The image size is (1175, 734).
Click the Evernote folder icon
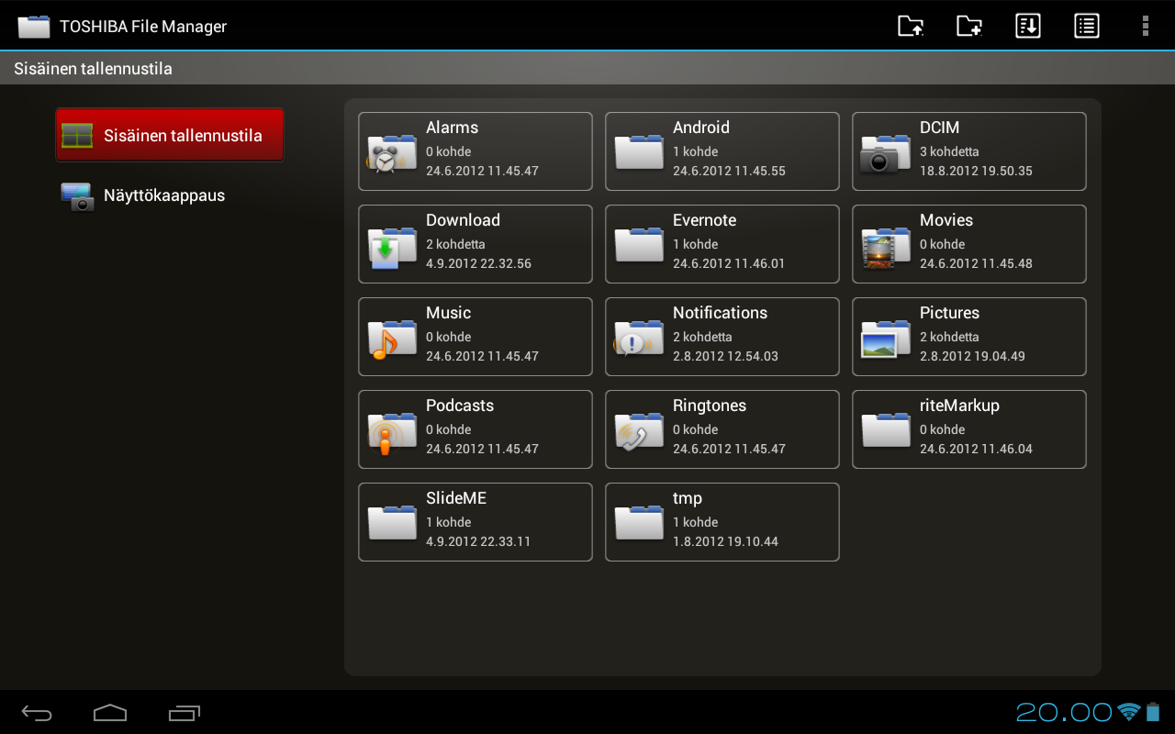[639, 244]
